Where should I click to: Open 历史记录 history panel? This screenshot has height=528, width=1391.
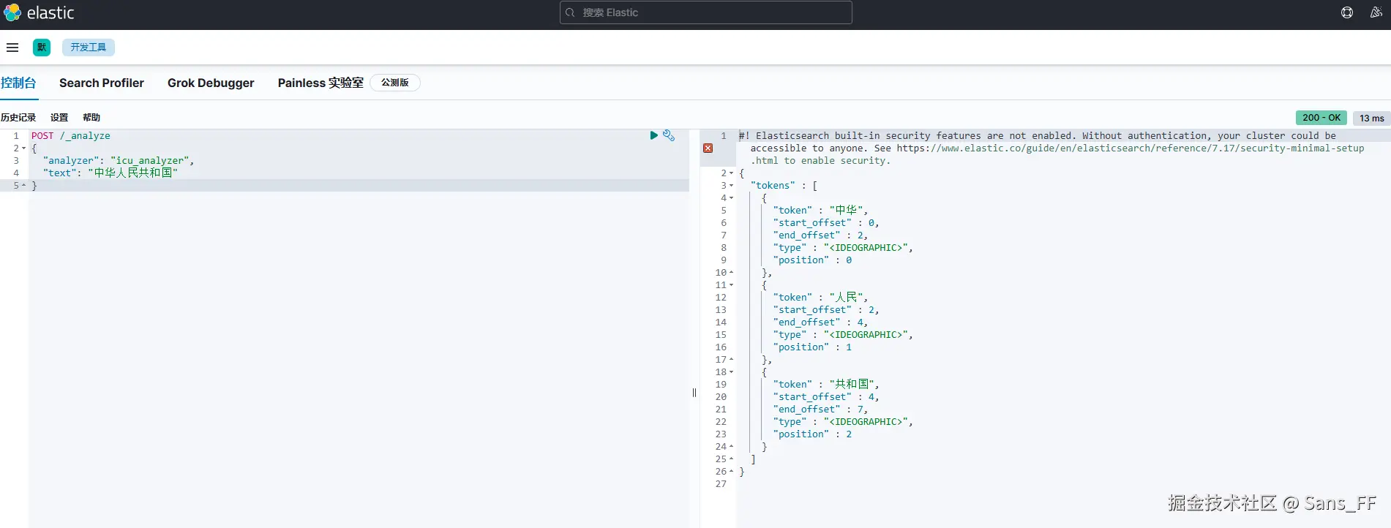coord(18,117)
